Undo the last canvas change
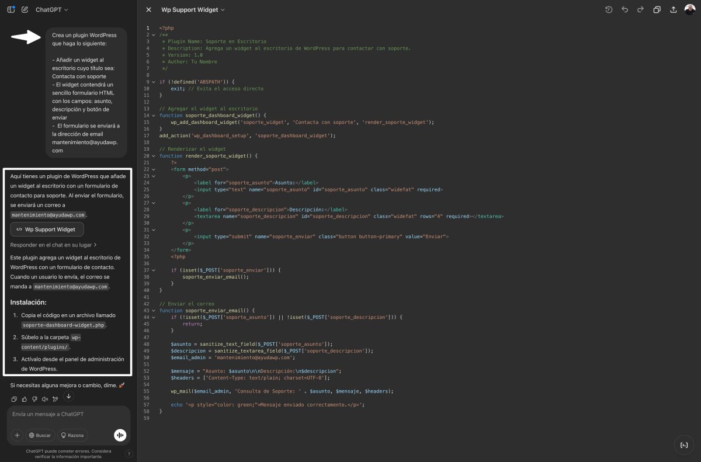The width and height of the screenshot is (701, 462). 625,9
